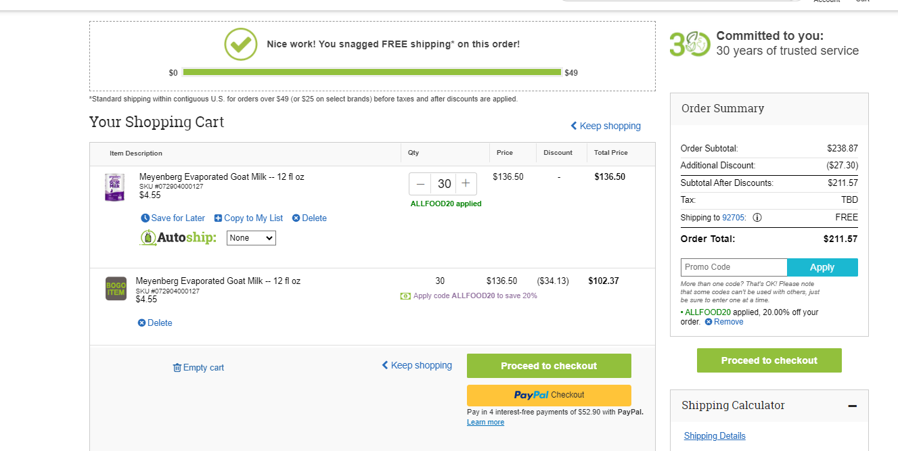Remove the ALLFOOD20 promo code

[724, 322]
